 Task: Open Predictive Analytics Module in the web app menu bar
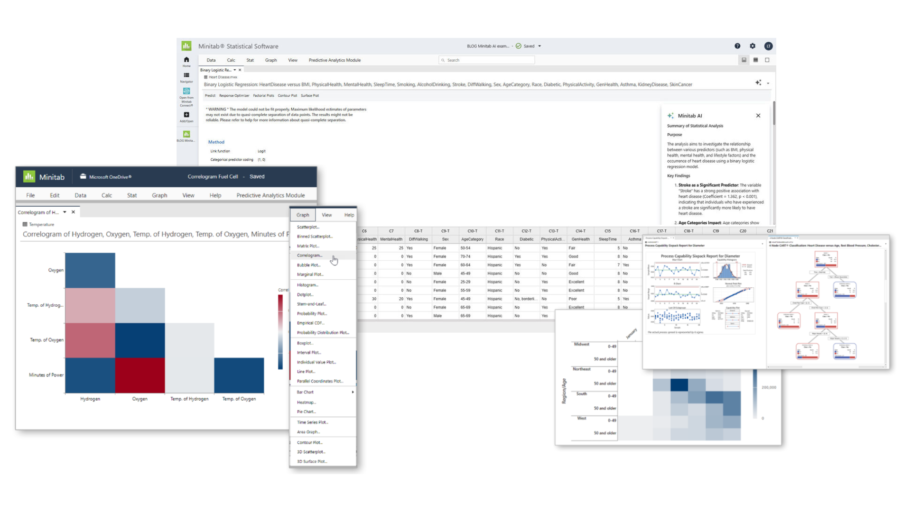click(x=335, y=60)
